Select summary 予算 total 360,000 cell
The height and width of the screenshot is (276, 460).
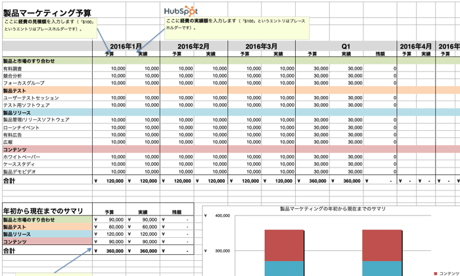[x=110, y=251]
